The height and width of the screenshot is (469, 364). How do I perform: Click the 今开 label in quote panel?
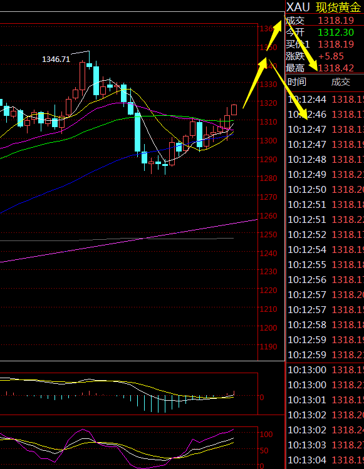tap(295, 32)
